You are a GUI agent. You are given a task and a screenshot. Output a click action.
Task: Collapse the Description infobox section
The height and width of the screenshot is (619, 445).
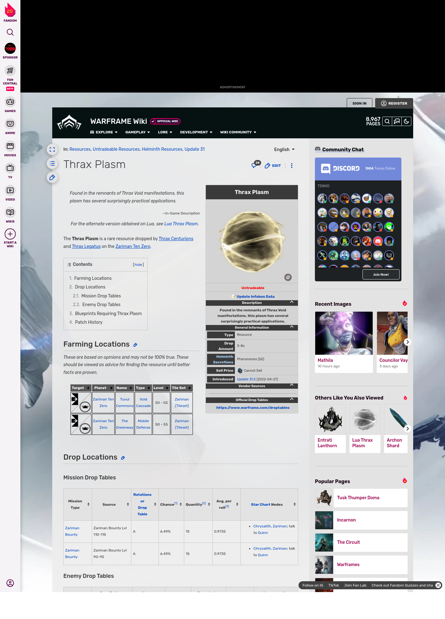pos(292,302)
